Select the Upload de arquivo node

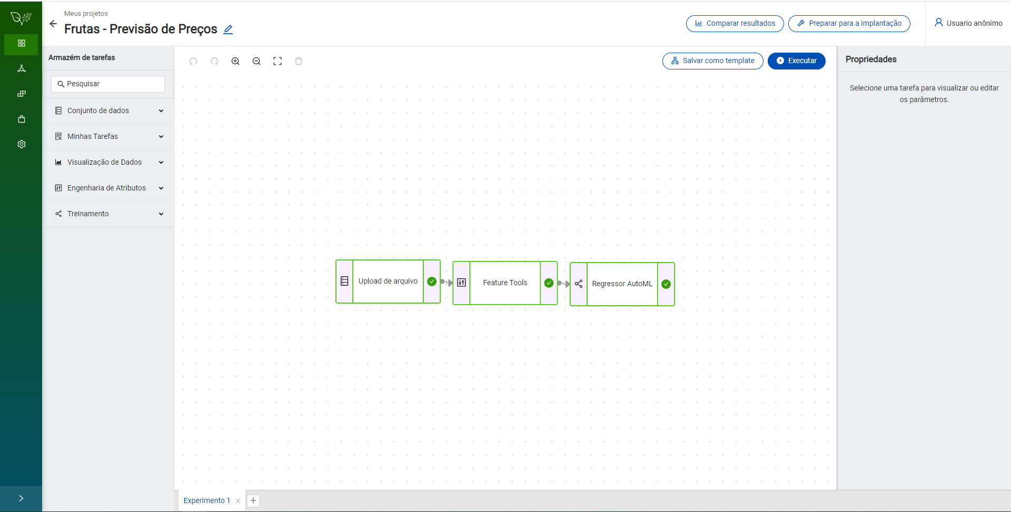[388, 282]
